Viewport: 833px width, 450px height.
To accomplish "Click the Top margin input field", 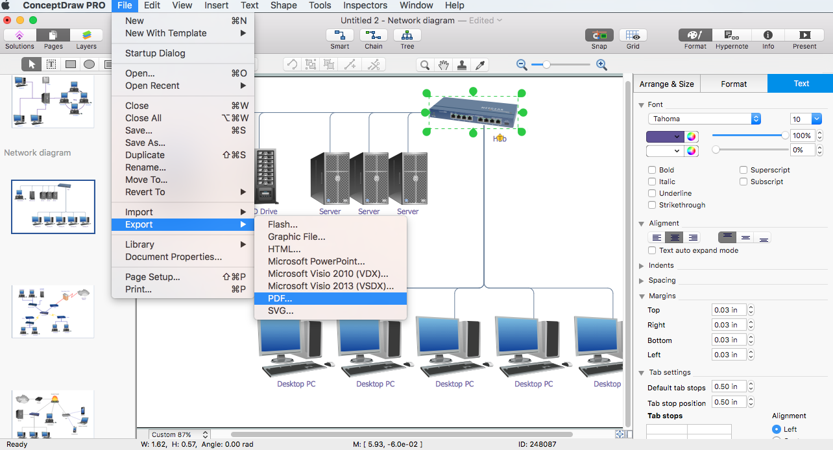I will 729,310.
